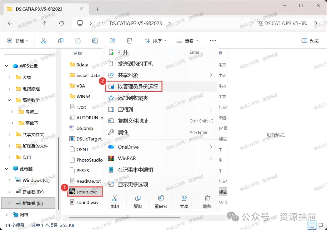Collapse the 高等数学 folder tree node
This screenshot has height=230, width=327.
[9, 100]
